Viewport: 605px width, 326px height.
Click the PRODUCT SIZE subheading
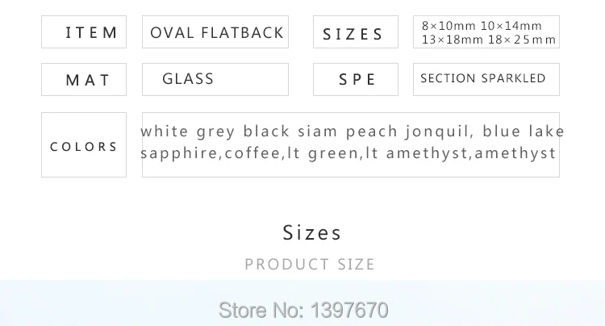point(310,265)
